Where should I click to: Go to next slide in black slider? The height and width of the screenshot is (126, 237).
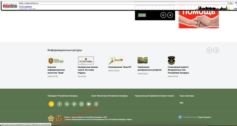(x=170, y=15)
